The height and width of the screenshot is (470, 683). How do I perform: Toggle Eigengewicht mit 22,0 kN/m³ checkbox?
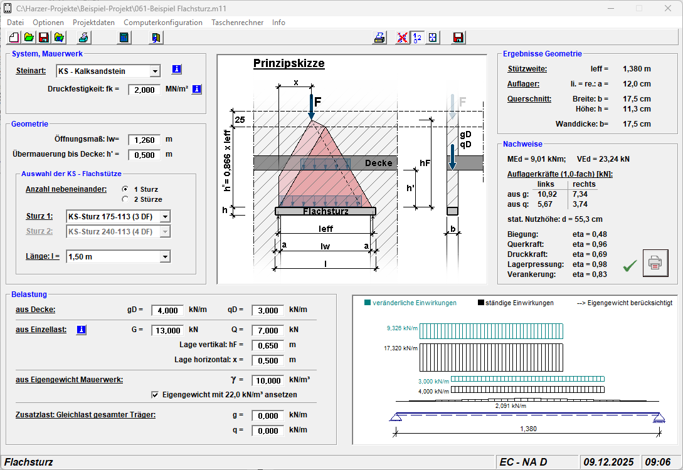tap(155, 395)
